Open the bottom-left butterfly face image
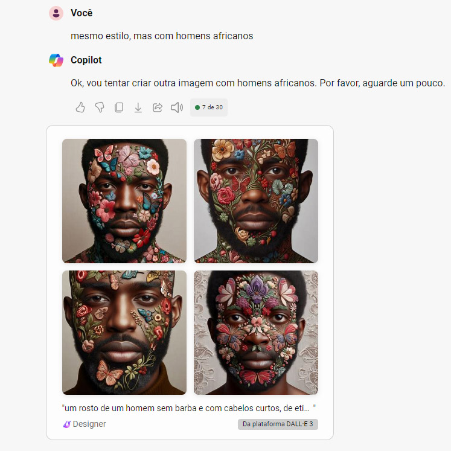Screen dimensions: 451x451 click(124, 333)
